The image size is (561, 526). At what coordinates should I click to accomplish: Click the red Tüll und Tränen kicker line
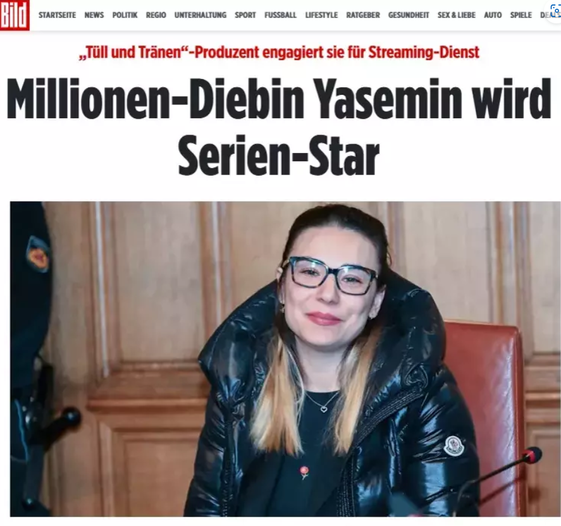pyautogui.click(x=279, y=52)
